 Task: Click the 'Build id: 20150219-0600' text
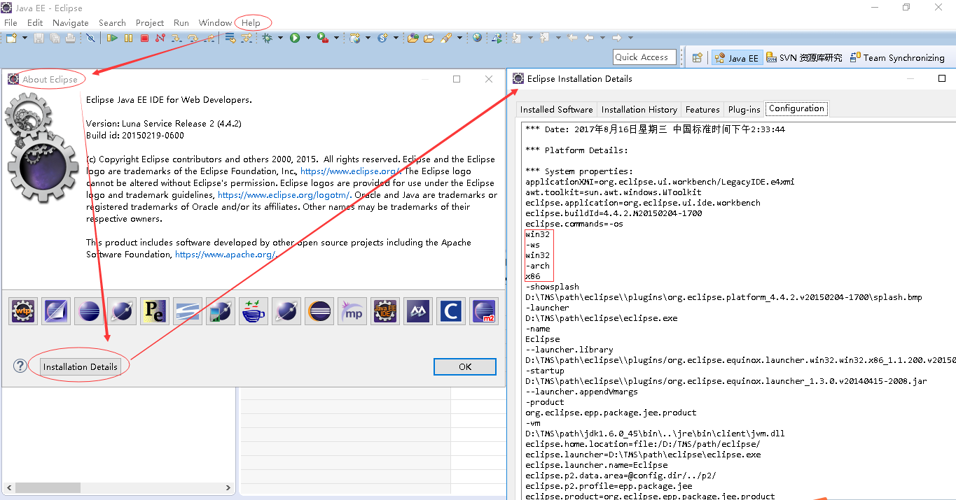point(135,136)
